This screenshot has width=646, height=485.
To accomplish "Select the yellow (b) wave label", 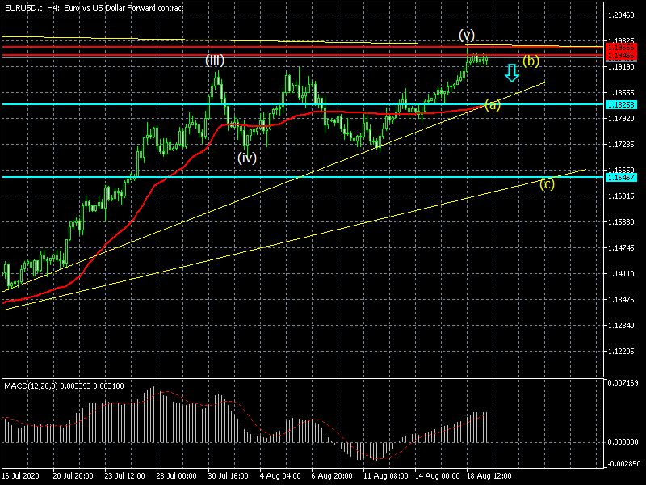I will pos(531,61).
